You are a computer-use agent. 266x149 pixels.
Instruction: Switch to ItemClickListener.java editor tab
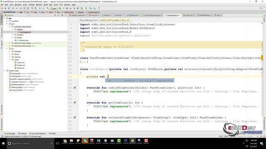pyautogui.click(x=153, y=15)
